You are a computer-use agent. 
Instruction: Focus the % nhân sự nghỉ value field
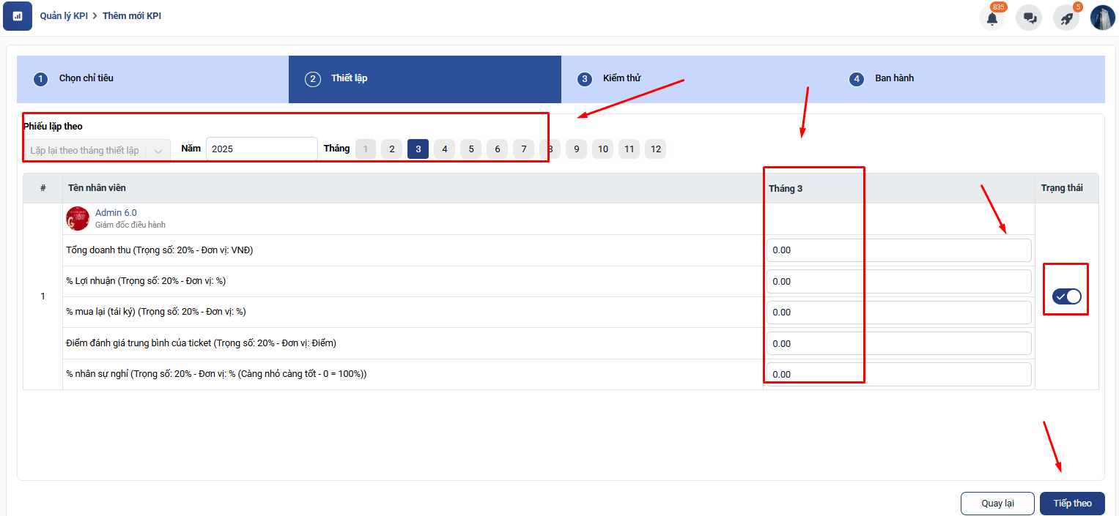coord(898,374)
